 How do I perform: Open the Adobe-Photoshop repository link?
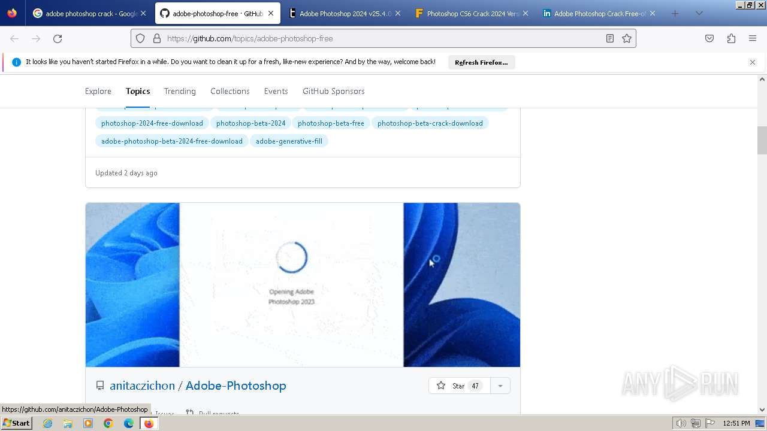tap(236, 386)
